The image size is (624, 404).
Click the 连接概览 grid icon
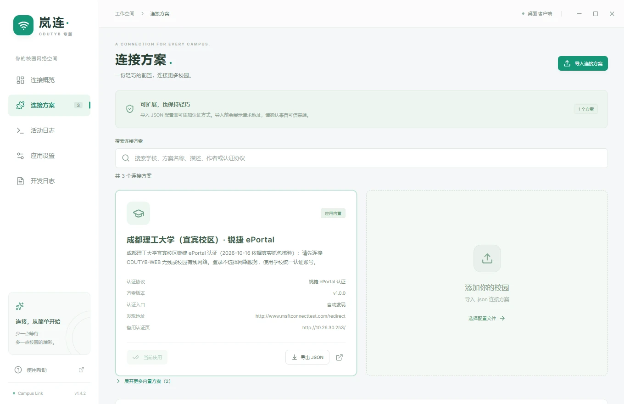click(20, 80)
